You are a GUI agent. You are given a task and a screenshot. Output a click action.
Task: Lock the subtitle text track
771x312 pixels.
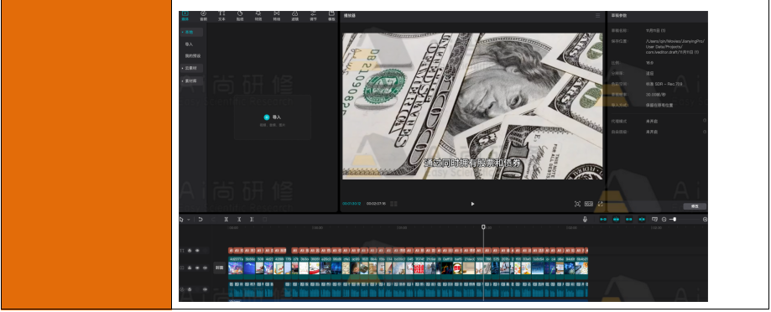[x=190, y=251]
